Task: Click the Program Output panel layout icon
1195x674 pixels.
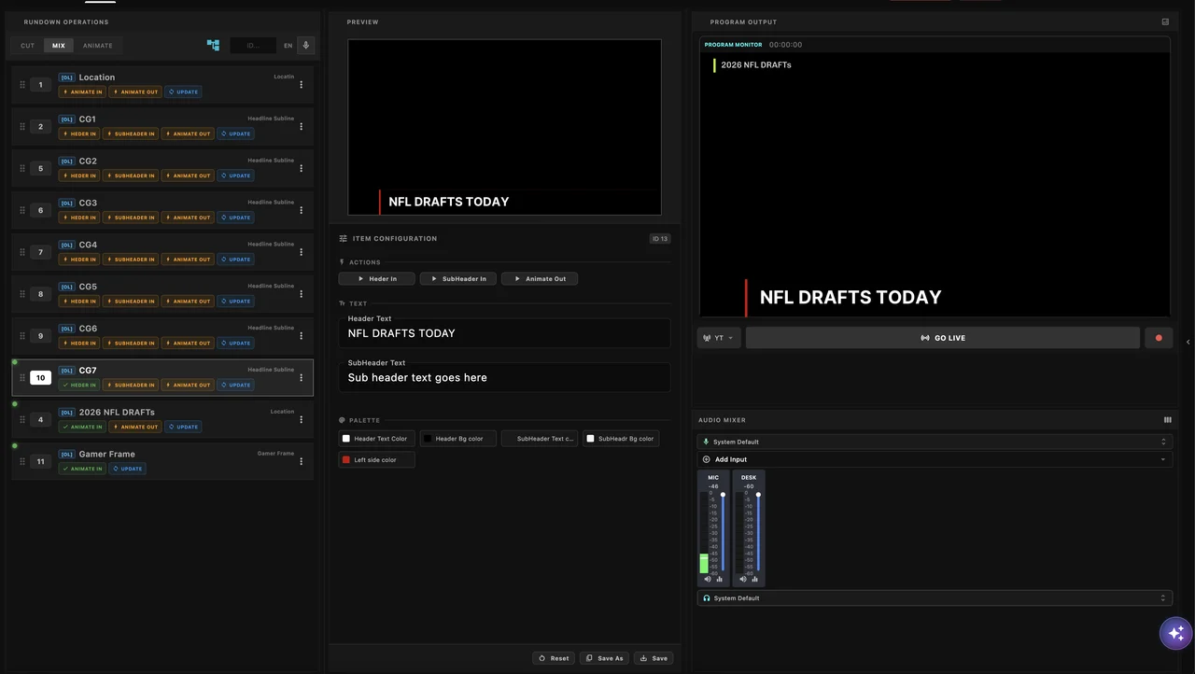Action: coord(1165,21)
